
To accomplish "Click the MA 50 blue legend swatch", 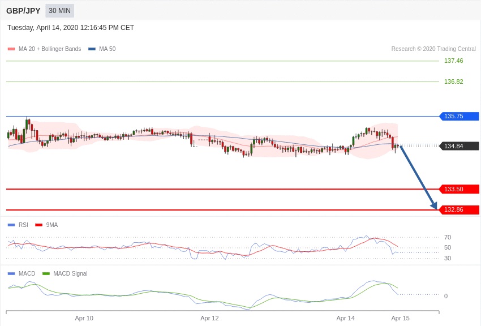I will coord(92,49).
